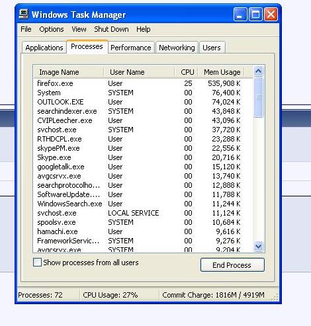Select the skypePM.exe process

click(143, 148)
